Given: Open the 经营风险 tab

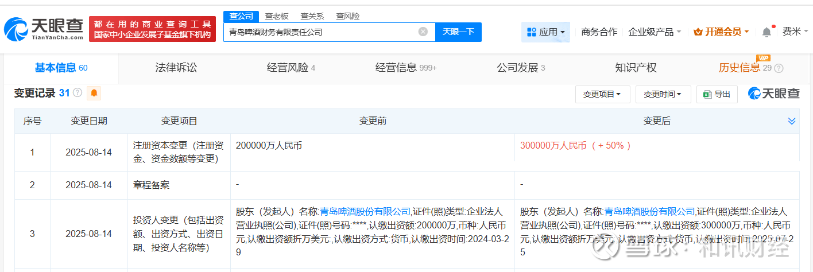Looking at the screenshot, I should (291, 68).
